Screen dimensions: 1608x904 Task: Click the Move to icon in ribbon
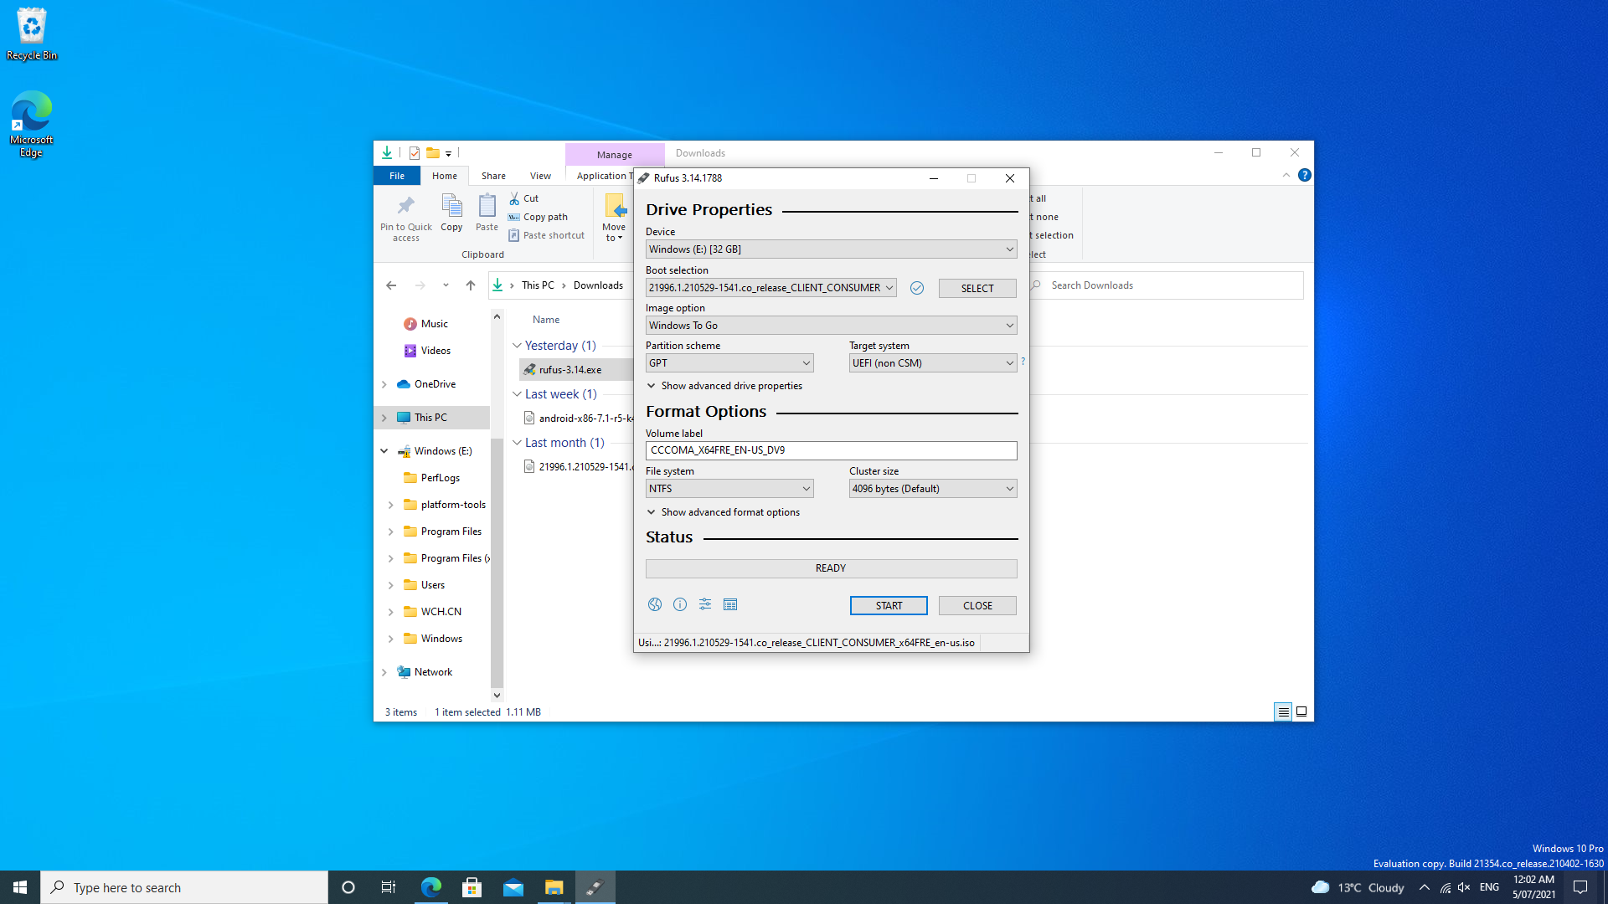pyautogui.click(x=614, y=216)
